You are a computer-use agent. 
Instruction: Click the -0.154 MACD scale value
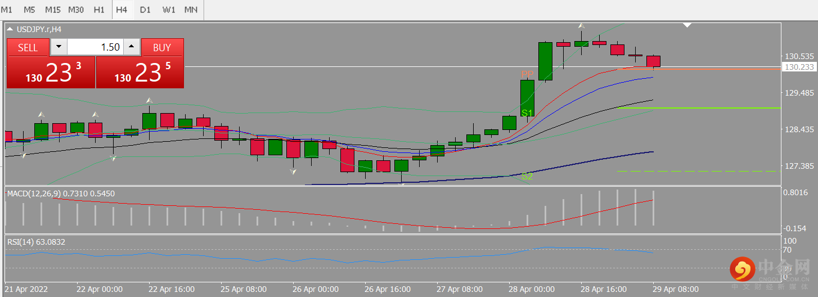[796, 228]
